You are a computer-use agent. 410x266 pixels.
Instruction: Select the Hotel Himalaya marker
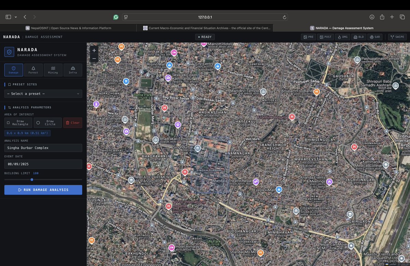click(172, 247)
